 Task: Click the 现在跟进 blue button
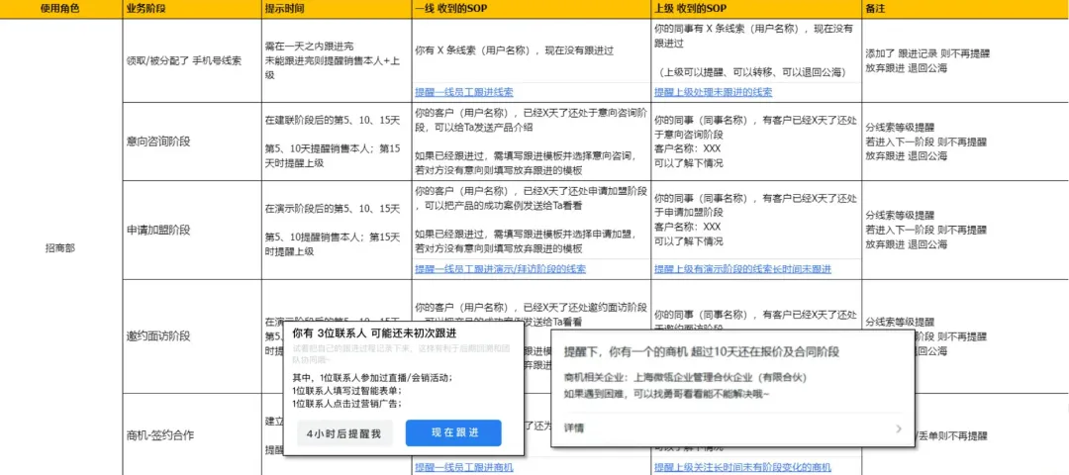(x=453, y=433)
